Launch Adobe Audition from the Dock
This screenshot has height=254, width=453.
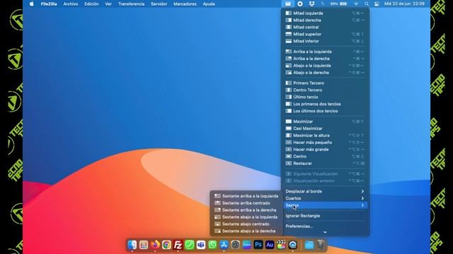tap(270, 245)
